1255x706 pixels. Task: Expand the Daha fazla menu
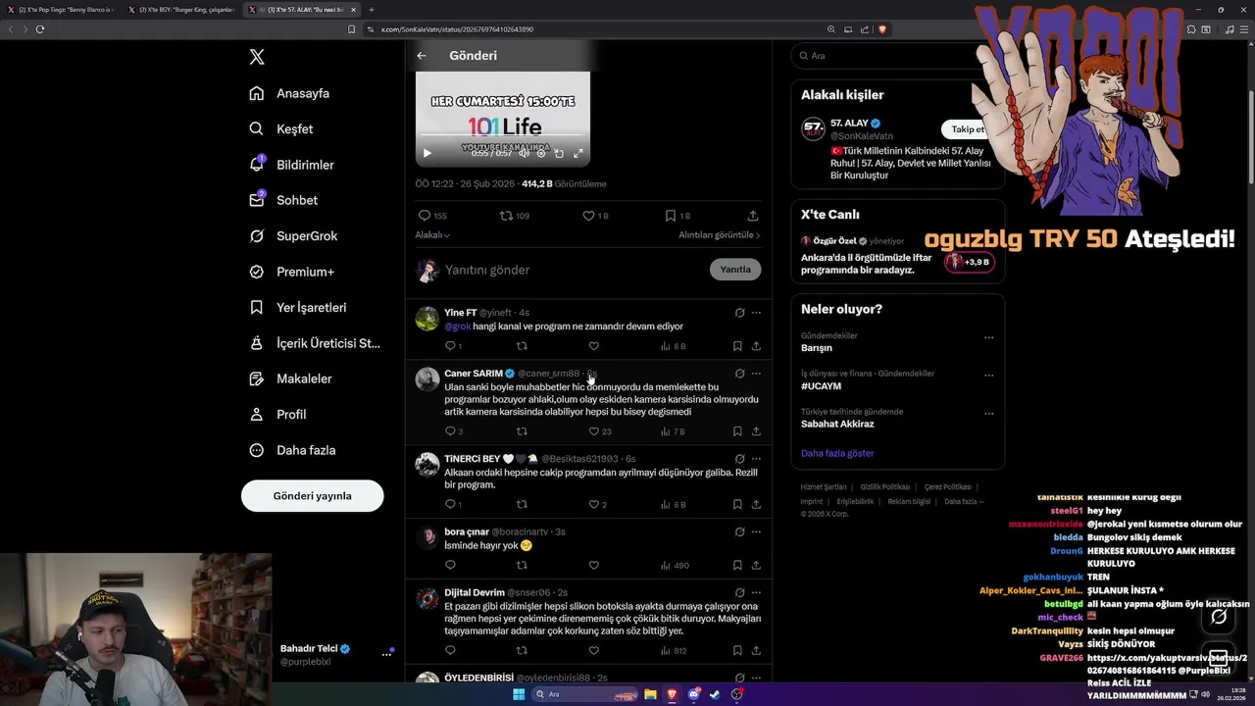click(x=292, y=450)
